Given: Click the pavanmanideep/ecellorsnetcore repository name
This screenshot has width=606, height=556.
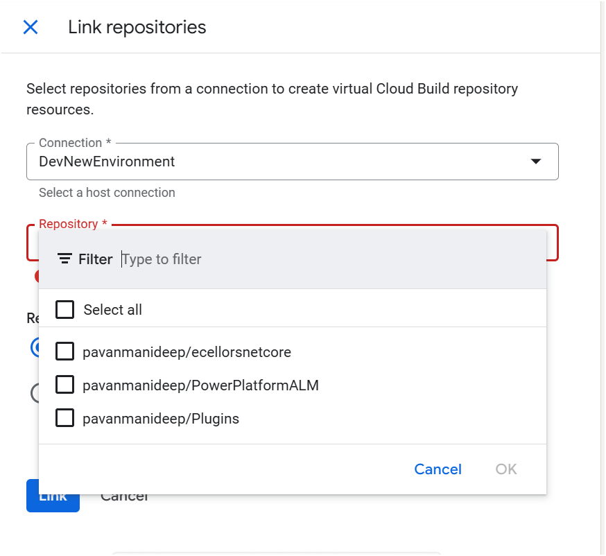Looking at the screenshot, I should [x=187, y=352].
